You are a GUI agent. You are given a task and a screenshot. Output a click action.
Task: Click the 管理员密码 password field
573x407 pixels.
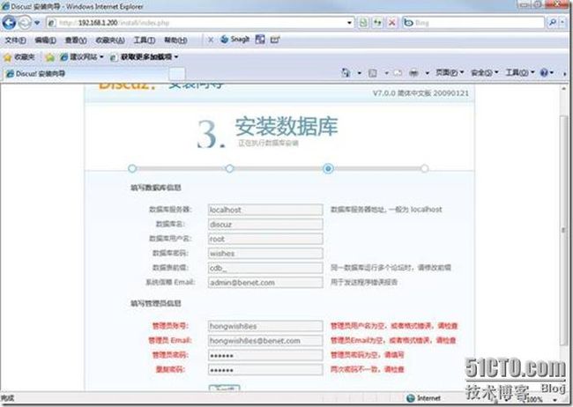coord(265,355)
